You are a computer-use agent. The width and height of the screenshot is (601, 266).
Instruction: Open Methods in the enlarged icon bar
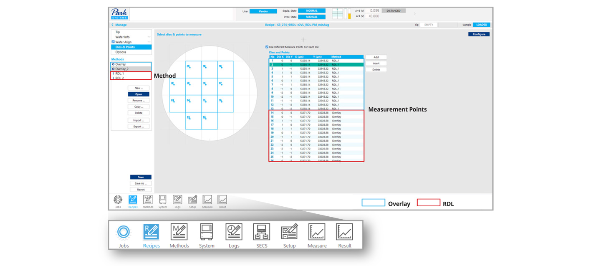179,232
